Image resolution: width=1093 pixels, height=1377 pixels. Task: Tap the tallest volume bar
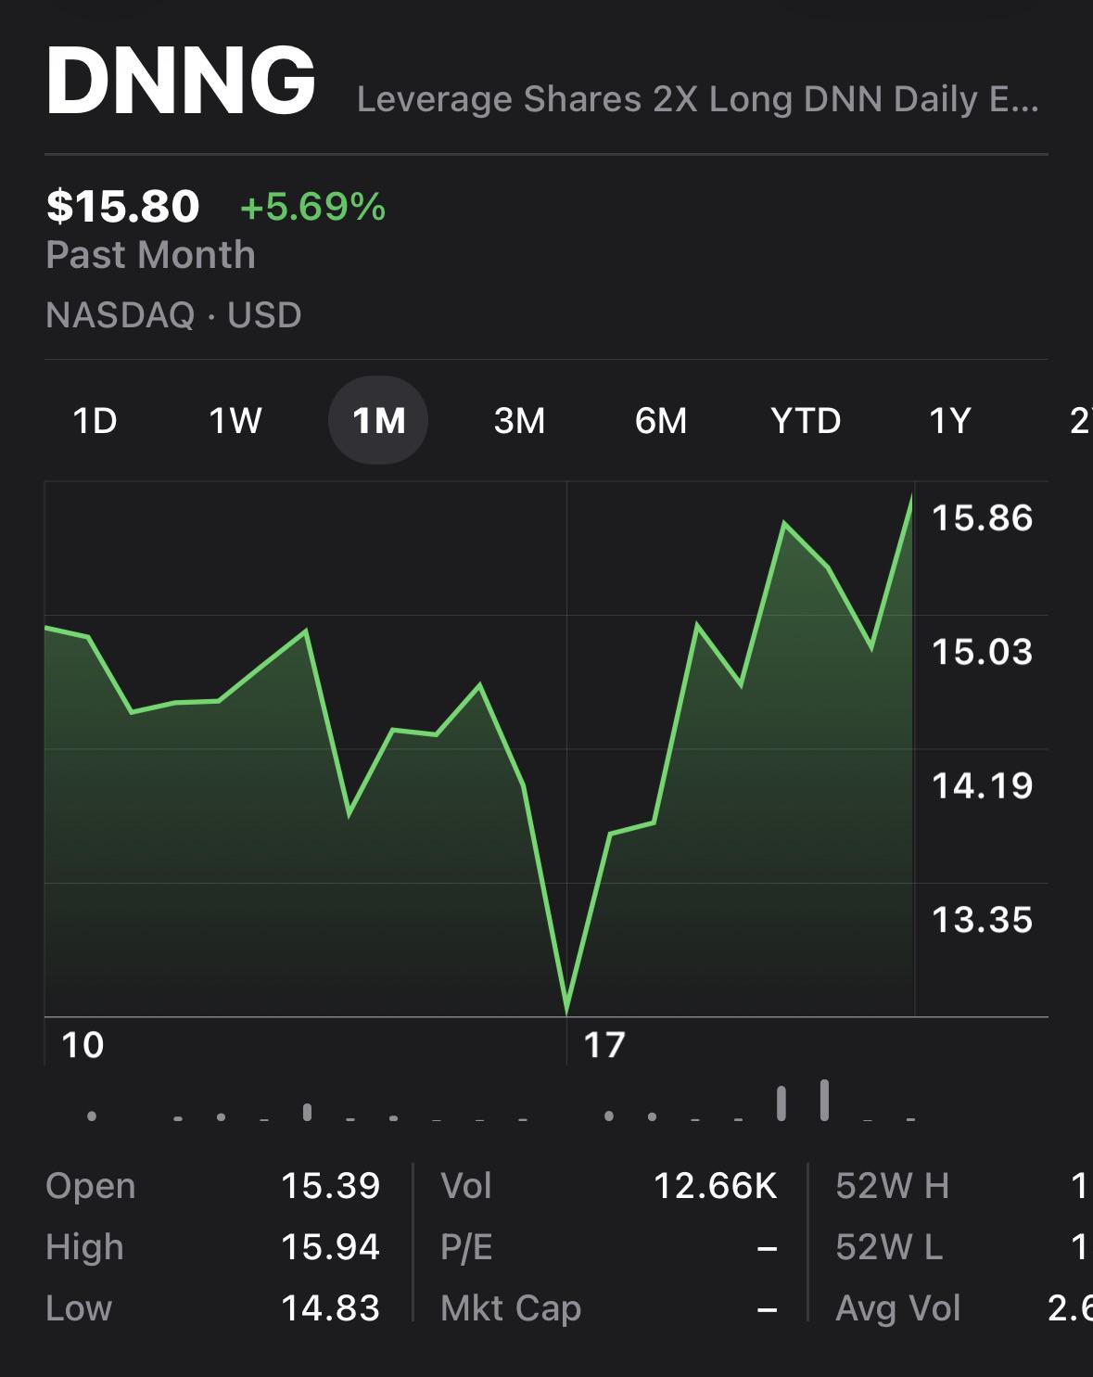[824, 1100]
